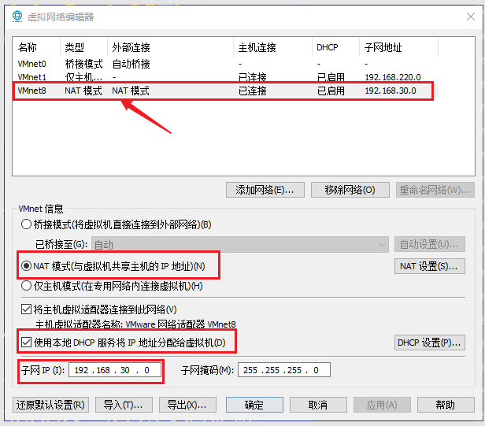The image size is (485, 426).
Task: Open 帮助 help button
Action: [x=446, y=405]
